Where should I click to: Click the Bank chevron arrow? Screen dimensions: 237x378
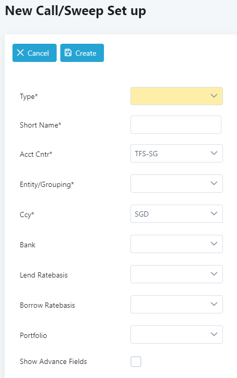coord(214,244)
